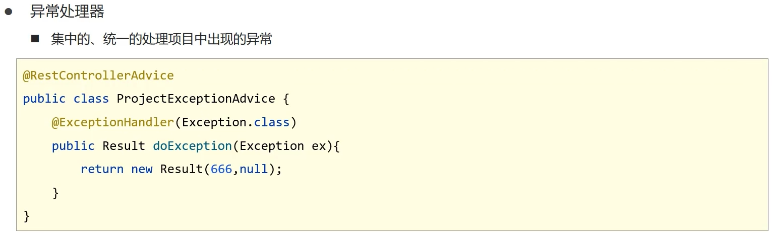Viewport: 772px width, 236px height.
Task: Click the new keyword
Action: 142,170
